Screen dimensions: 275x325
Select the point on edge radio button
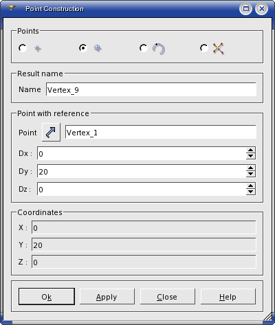click(144, 48)
